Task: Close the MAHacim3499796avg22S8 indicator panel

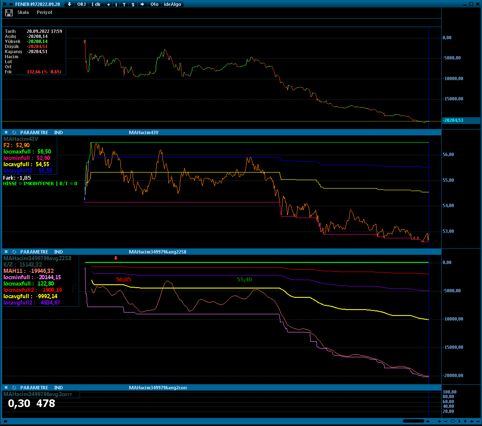Action: pos(6,252)
